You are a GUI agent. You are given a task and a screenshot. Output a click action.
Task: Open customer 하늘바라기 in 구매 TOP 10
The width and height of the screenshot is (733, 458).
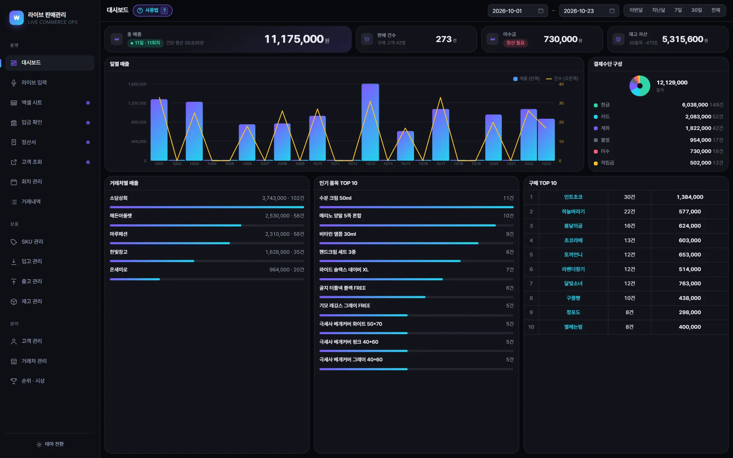tap(573, 212)
